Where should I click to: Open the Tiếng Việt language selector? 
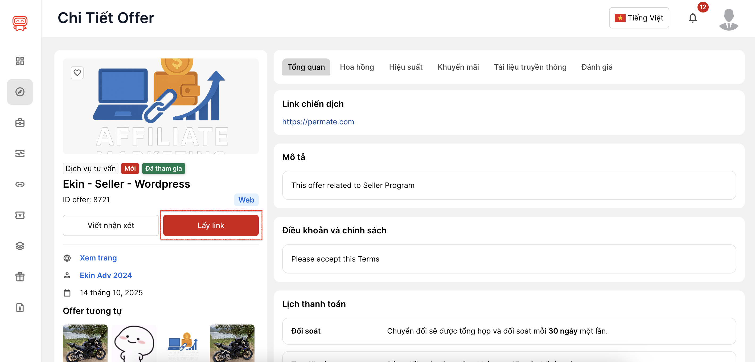(639, 18)
